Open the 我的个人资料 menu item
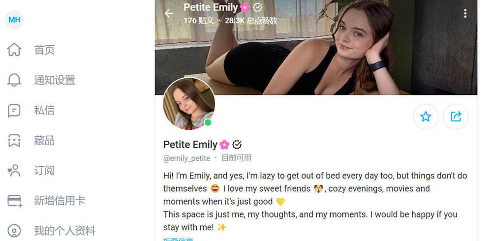492x241 pixels. [x=64, y=231]
